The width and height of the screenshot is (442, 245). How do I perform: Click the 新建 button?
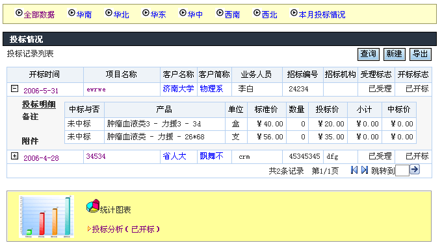(x=395, y=54)
